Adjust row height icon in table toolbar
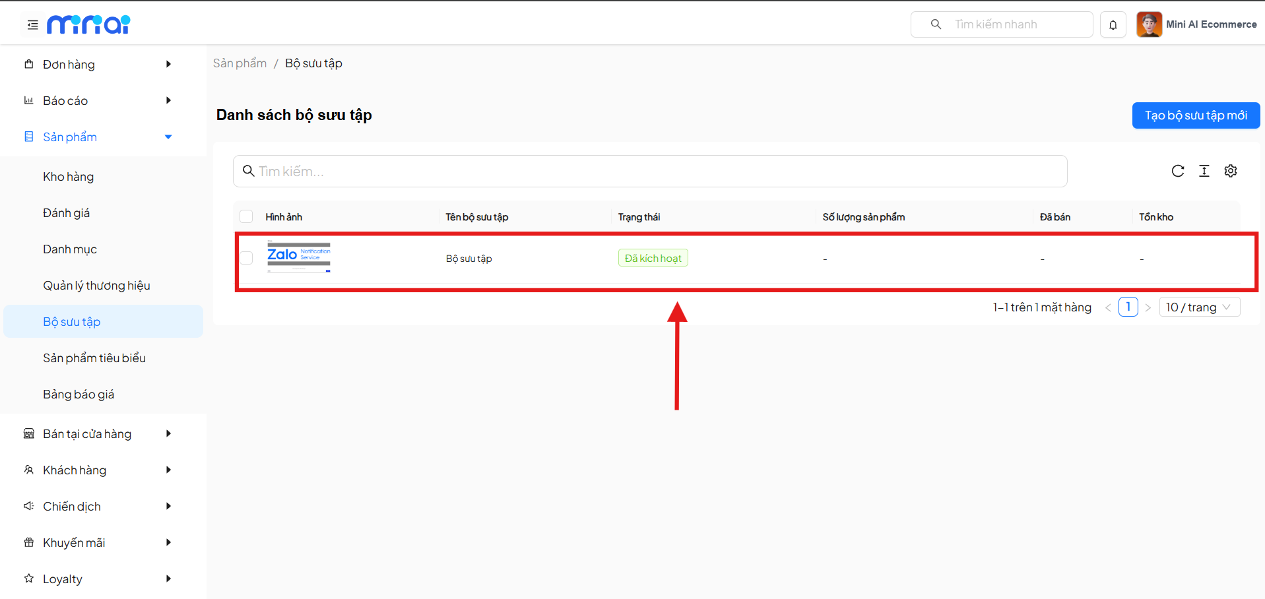The height and width of the screenshot is (599, 1265). point(1204,172)
